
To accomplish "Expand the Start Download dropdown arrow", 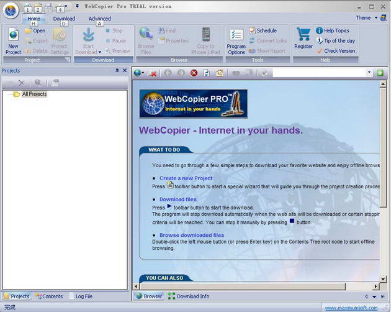I will [100, 52].
